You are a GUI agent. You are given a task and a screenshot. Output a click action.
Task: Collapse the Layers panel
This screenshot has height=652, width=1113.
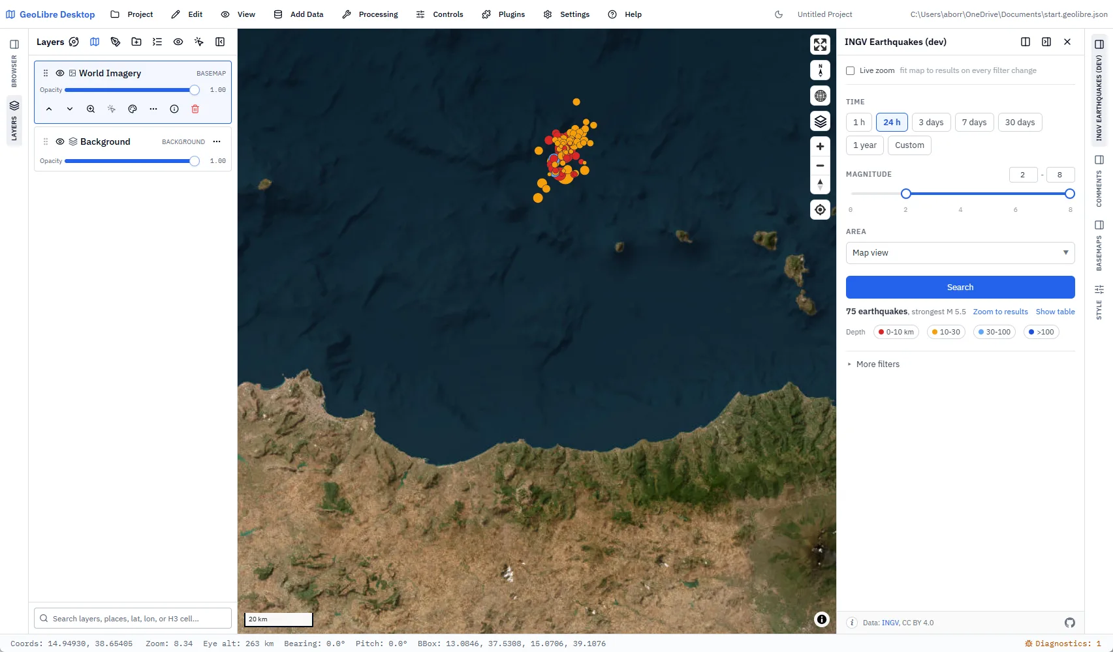coord(220,42)
